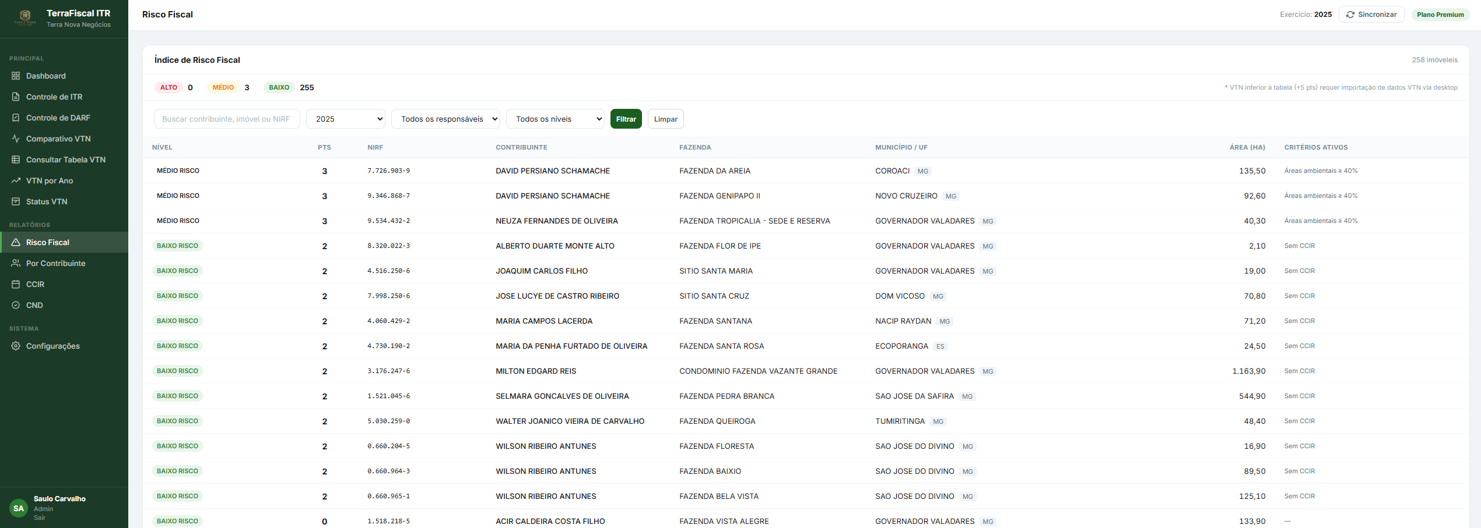
Task: Focus the Buscar contribuinte search field
Action: [x=227, y=119]
